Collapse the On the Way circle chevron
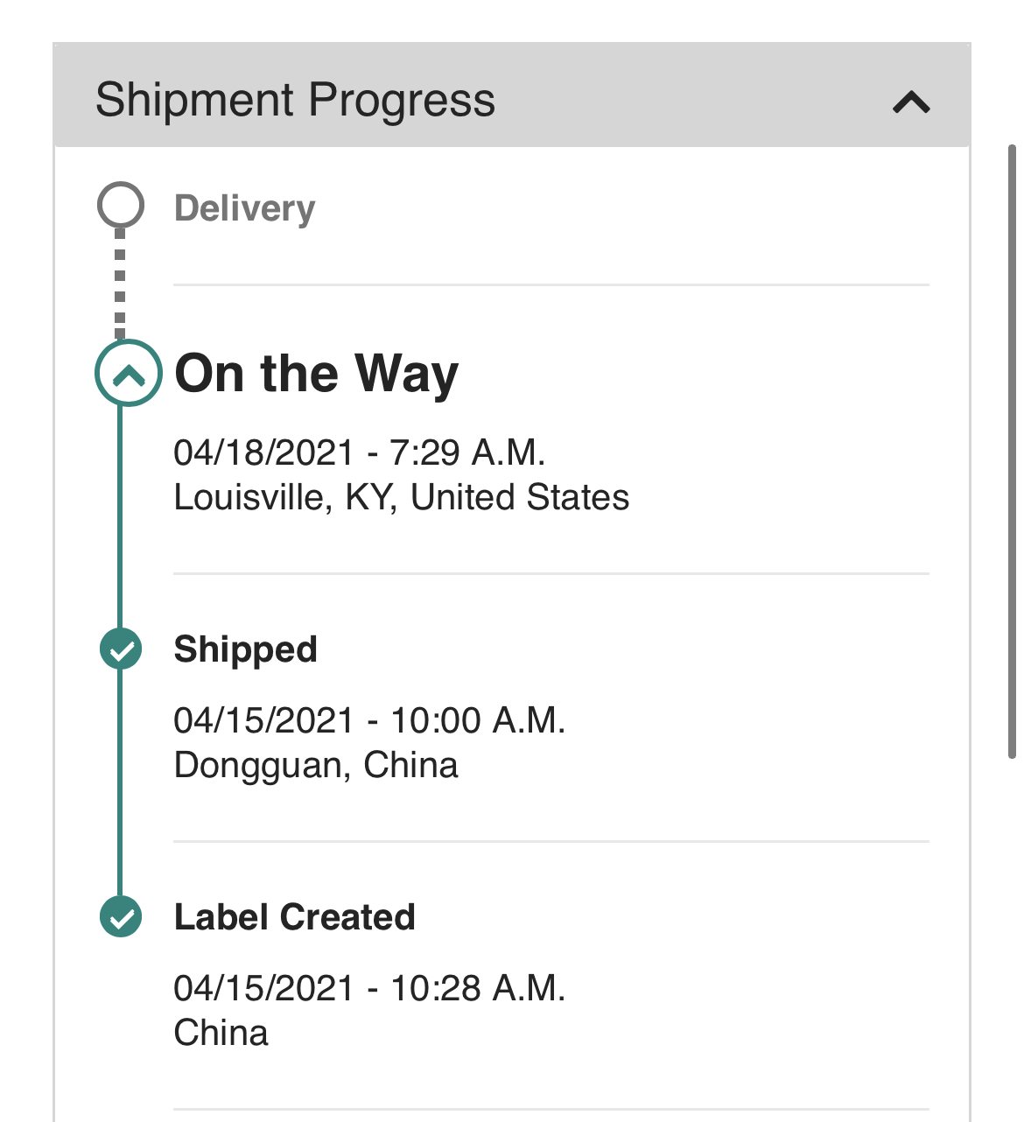 pos(129,374)
